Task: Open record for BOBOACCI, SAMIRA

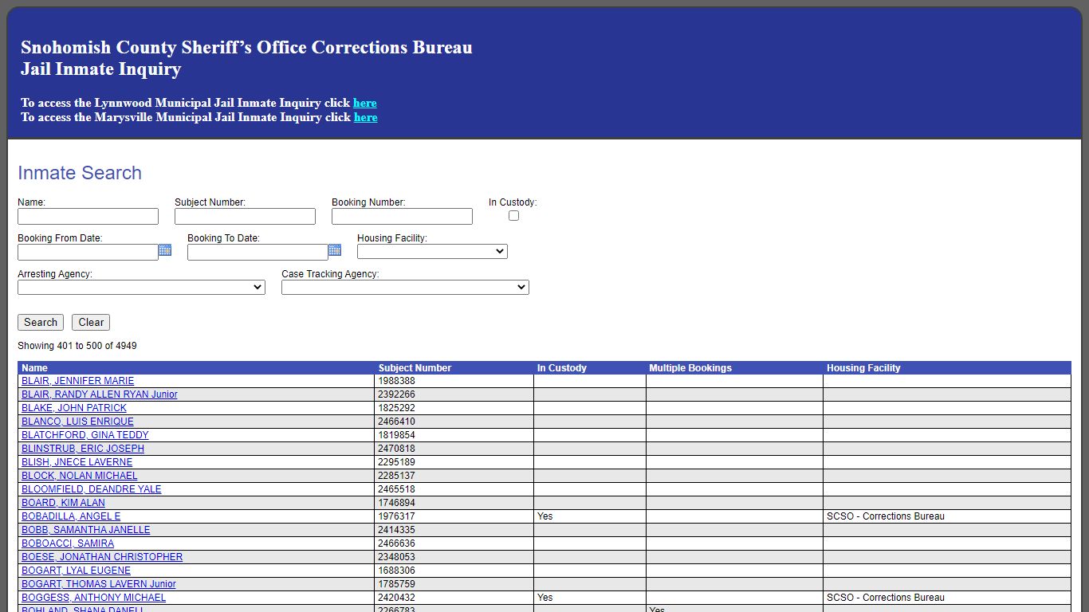Action: click(x=68, y=543)
